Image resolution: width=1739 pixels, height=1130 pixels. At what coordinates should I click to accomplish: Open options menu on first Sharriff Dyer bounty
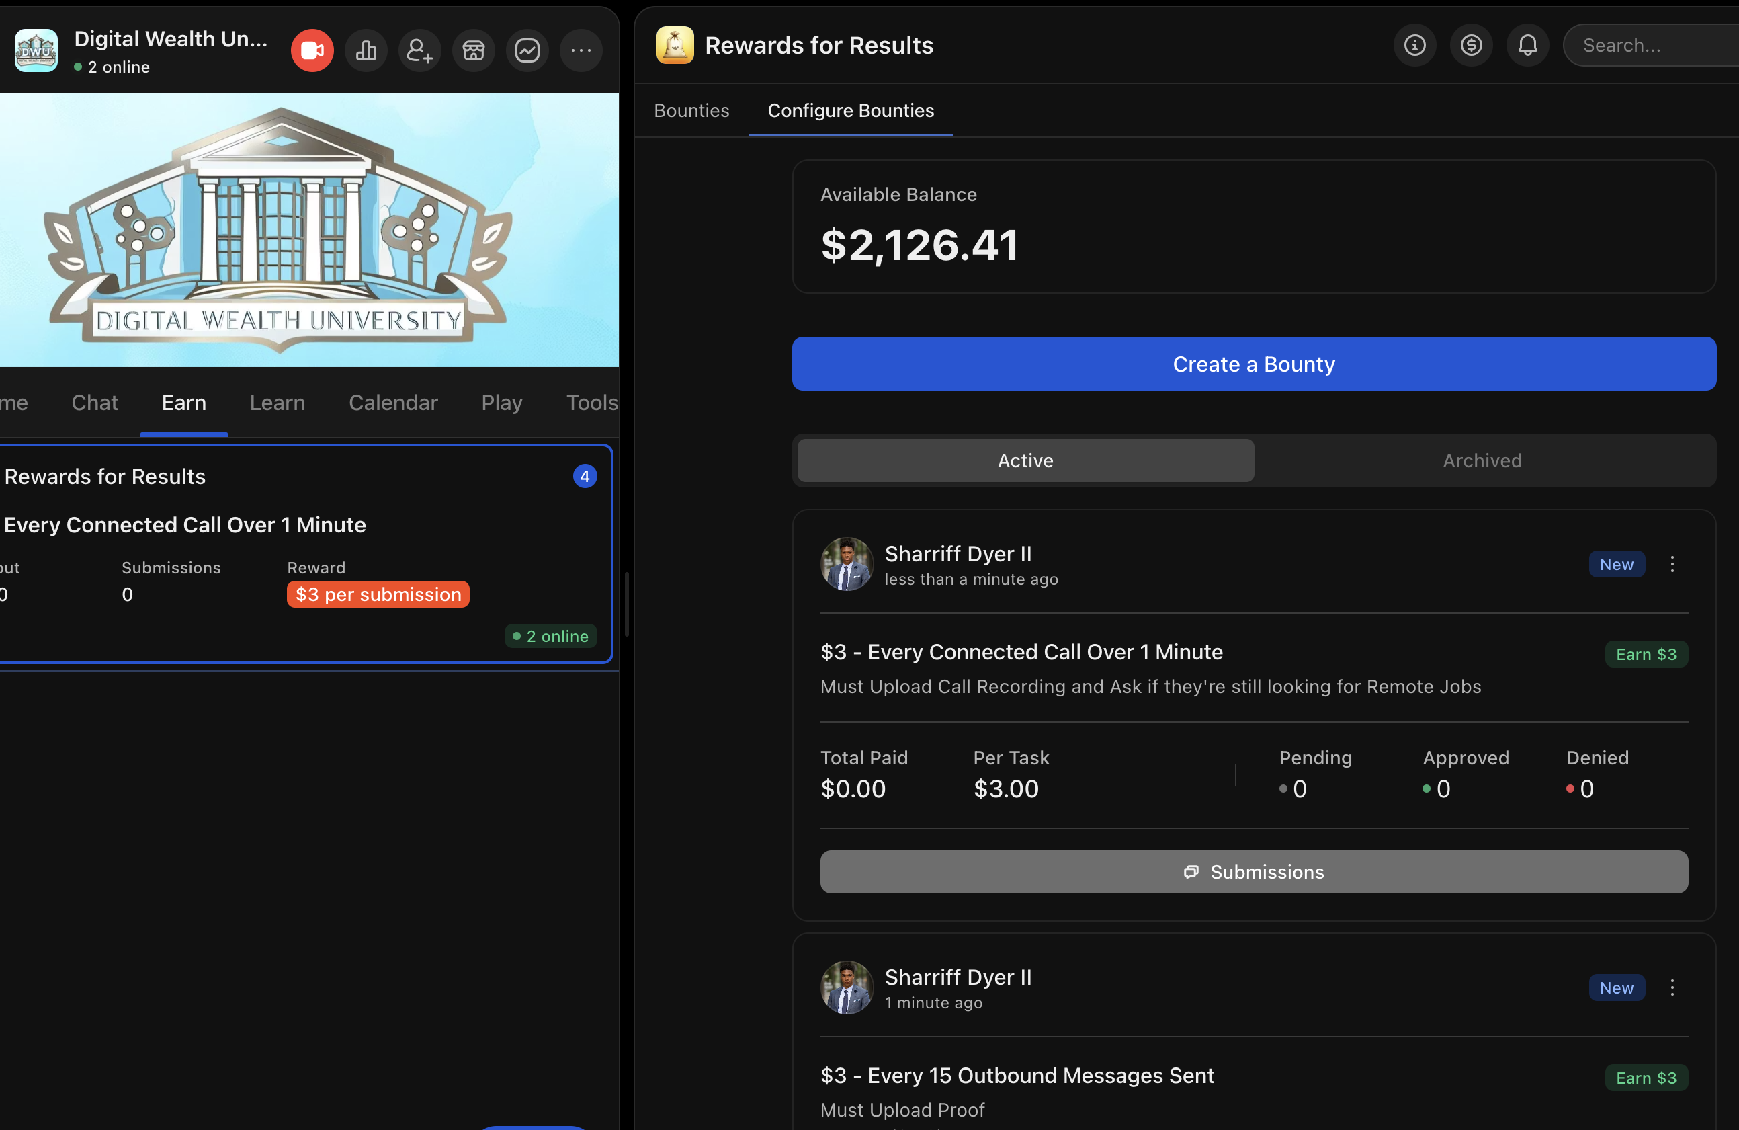1673,563
